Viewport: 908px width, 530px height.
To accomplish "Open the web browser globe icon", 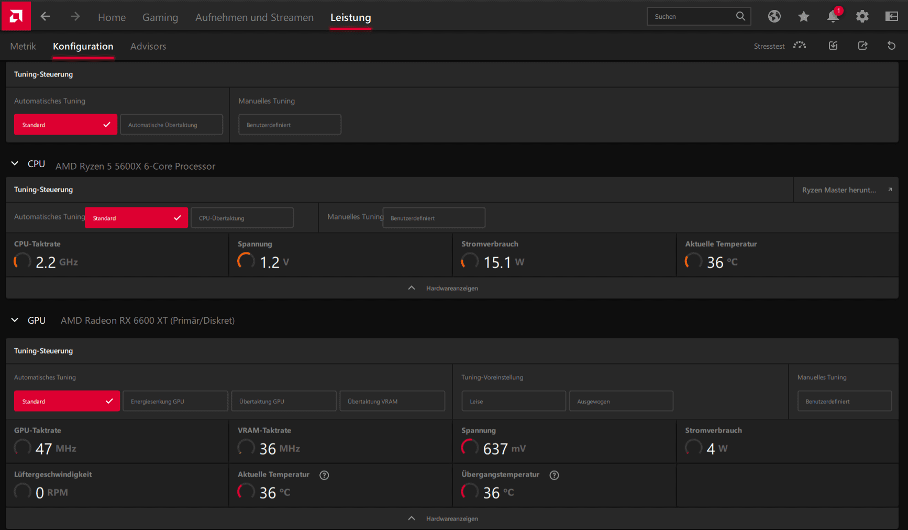I will 774,16.
